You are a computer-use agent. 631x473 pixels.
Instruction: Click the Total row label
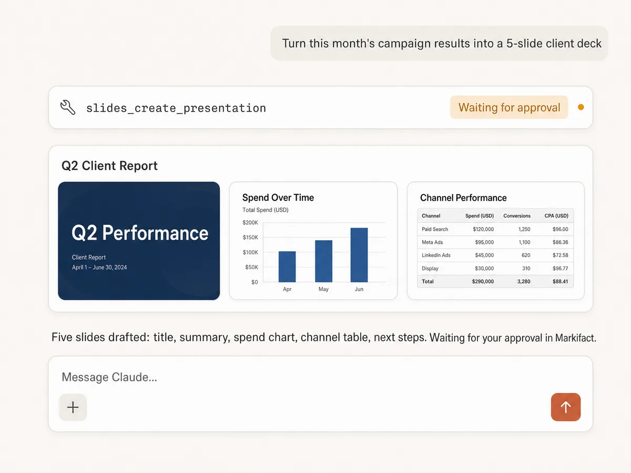point(428,281)
